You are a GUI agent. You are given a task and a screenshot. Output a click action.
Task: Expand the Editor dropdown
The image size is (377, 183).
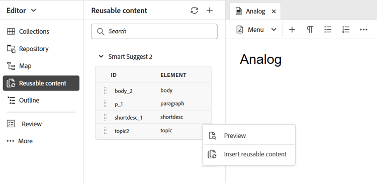(22, 11)
